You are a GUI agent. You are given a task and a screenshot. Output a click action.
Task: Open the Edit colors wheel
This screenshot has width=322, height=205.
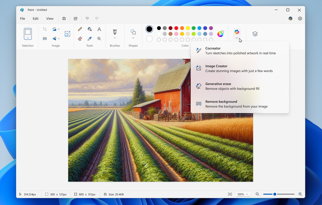click(220, 34)
